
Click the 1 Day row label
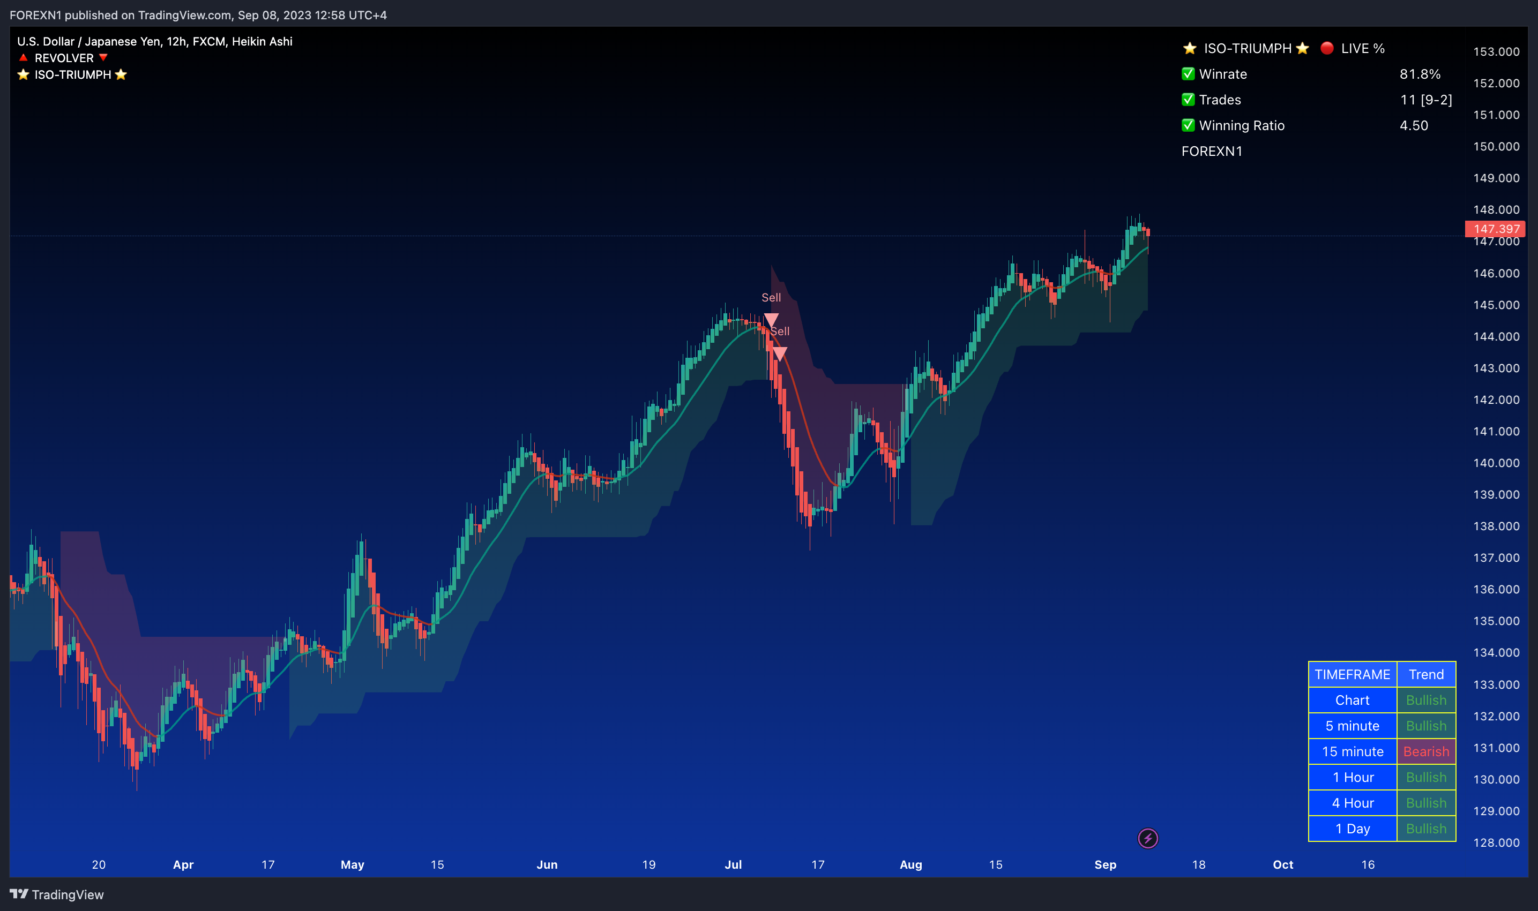tap(1353, 829)
